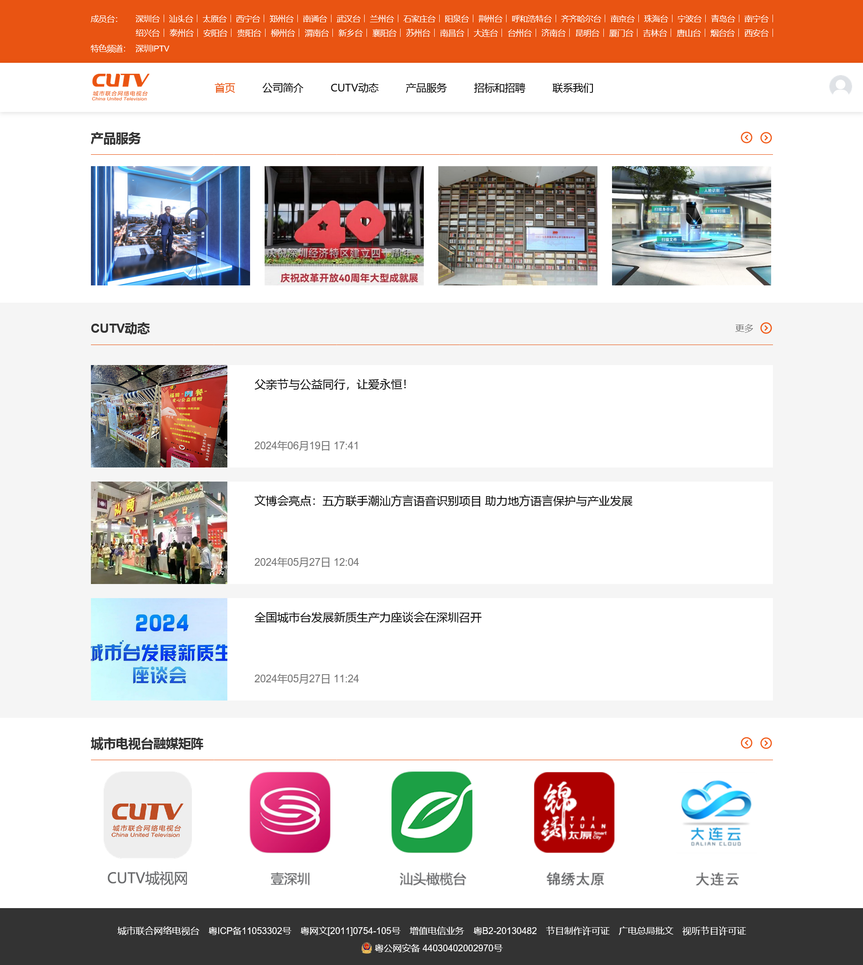Image resolution: width=863 pixels, height=965 pixels.
Task: Click 视听节目许可证 footer link
Action: coord(714,931)
